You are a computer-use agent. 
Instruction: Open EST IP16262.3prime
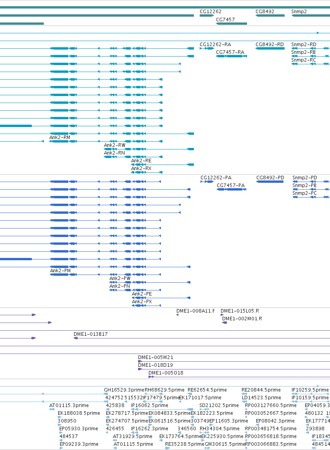(x=149, y=428)
